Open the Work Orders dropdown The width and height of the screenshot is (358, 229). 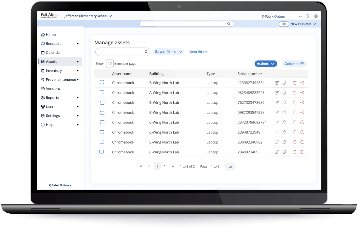coord(282,16)
